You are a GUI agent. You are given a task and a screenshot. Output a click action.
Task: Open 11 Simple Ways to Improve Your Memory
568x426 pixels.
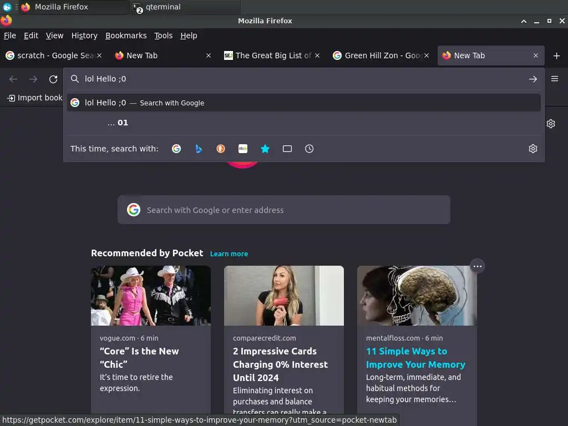point(415,358)
